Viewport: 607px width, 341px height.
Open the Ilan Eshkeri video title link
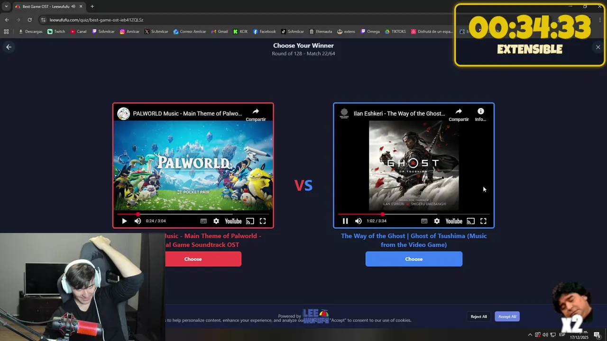click(x=399, y=114)
